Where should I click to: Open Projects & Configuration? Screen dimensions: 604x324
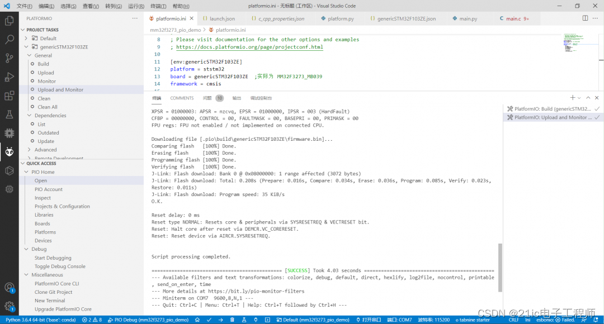click(62, 206)
